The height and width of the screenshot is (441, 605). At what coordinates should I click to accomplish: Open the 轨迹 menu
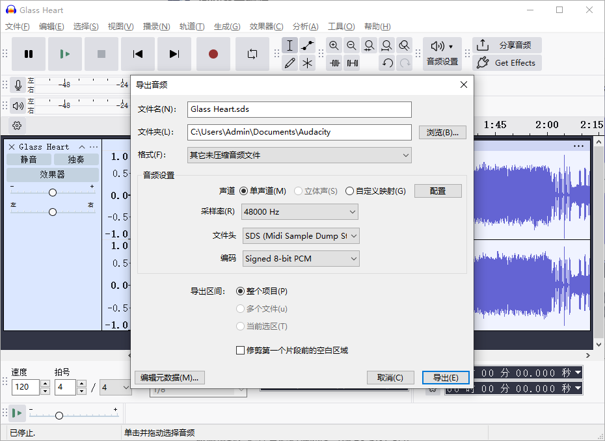click(191, 27)
